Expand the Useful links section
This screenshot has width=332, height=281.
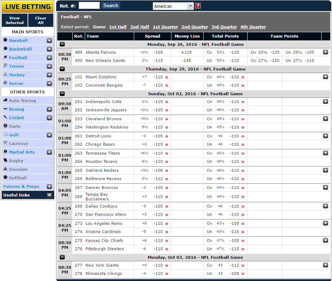pyautogui.click(x=49, y=195)
